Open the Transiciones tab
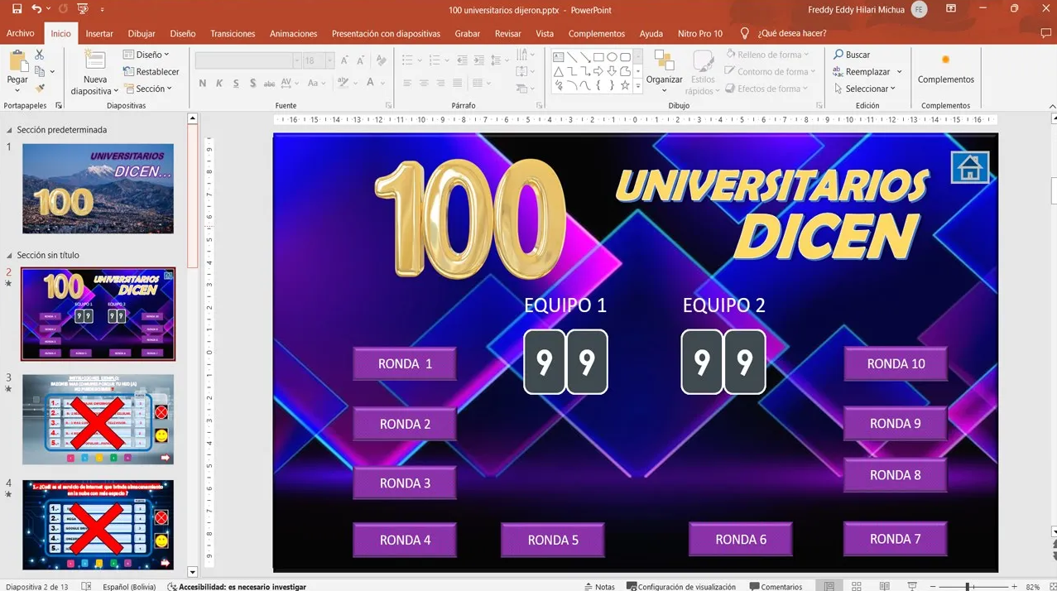The width and height of the screenshot is (1057, 591). pos(233,34)
